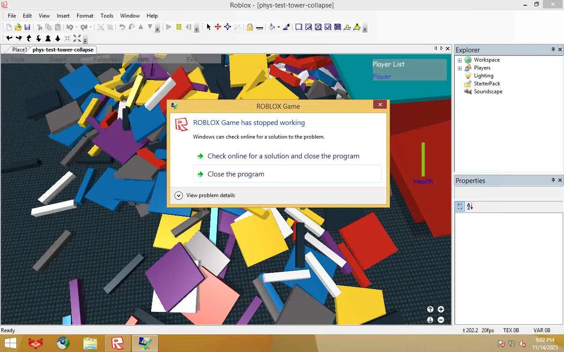Pause the simulation with the yellow pause icon
The image size is (564, 352).
click(x=178, y=27)
